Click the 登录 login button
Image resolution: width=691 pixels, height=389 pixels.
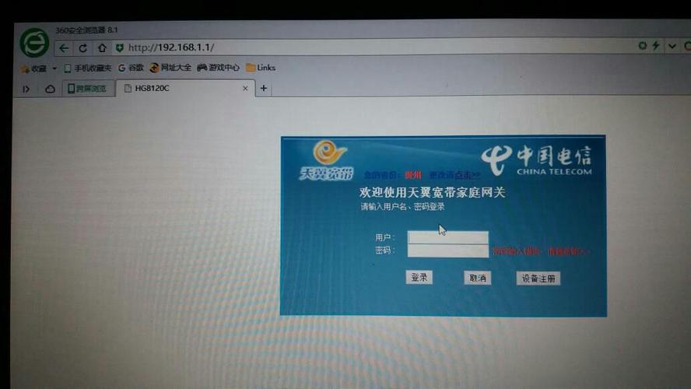click(419, 277)
